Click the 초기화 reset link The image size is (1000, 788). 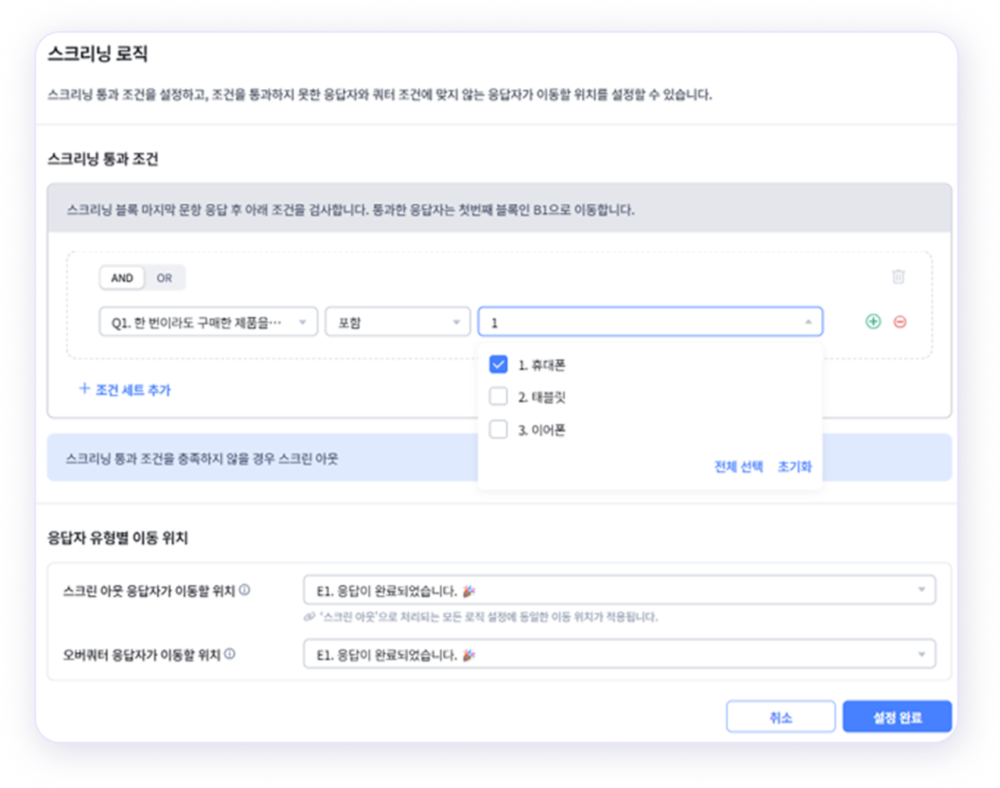[x=795, y=466]
